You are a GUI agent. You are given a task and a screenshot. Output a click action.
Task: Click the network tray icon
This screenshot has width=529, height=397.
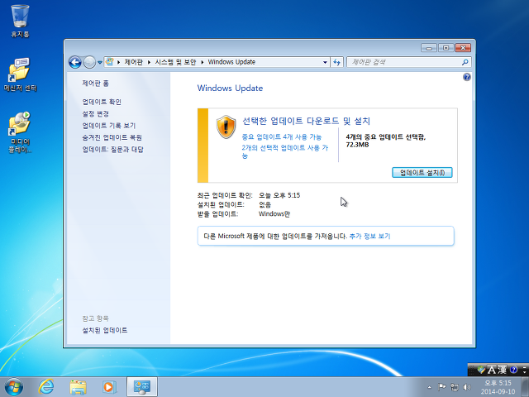tap(455, 387)
